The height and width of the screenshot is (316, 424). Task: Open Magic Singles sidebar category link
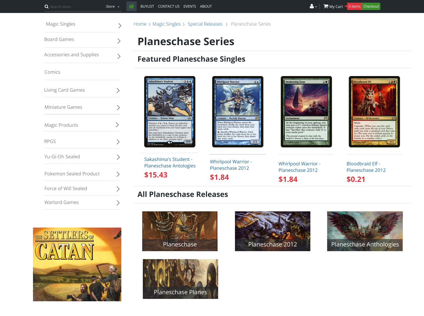pos(61,24)
